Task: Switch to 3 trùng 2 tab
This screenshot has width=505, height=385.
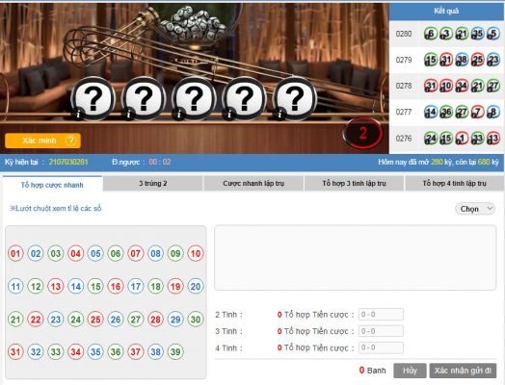Action: coord(153,183)
